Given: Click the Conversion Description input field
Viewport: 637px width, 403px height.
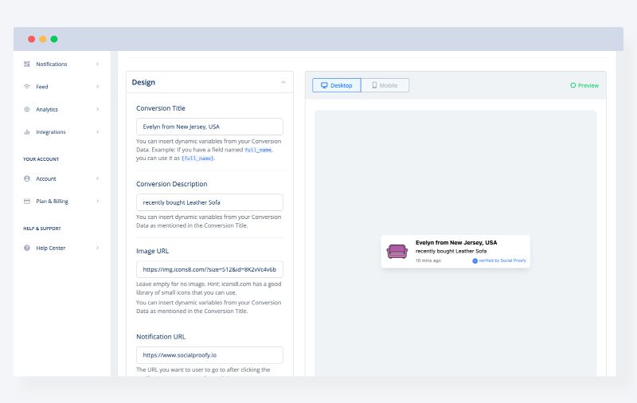Looking at the screenshot, I should tap(209, 202).
